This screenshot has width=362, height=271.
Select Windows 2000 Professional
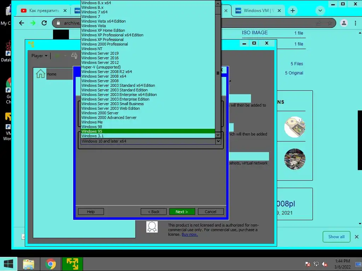148,44
